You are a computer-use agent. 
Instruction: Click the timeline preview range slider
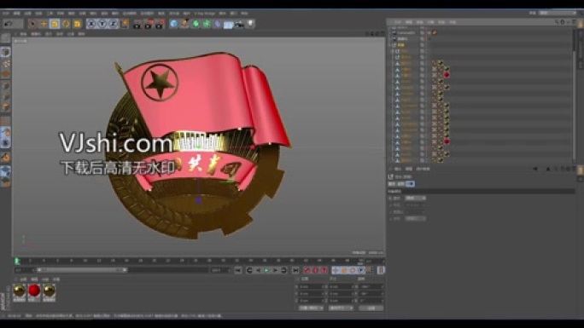pos(82,270)
